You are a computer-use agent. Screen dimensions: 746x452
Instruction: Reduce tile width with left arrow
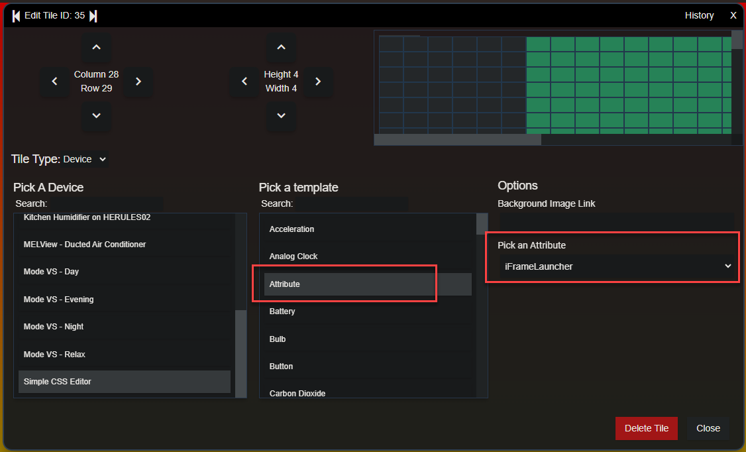244,82
